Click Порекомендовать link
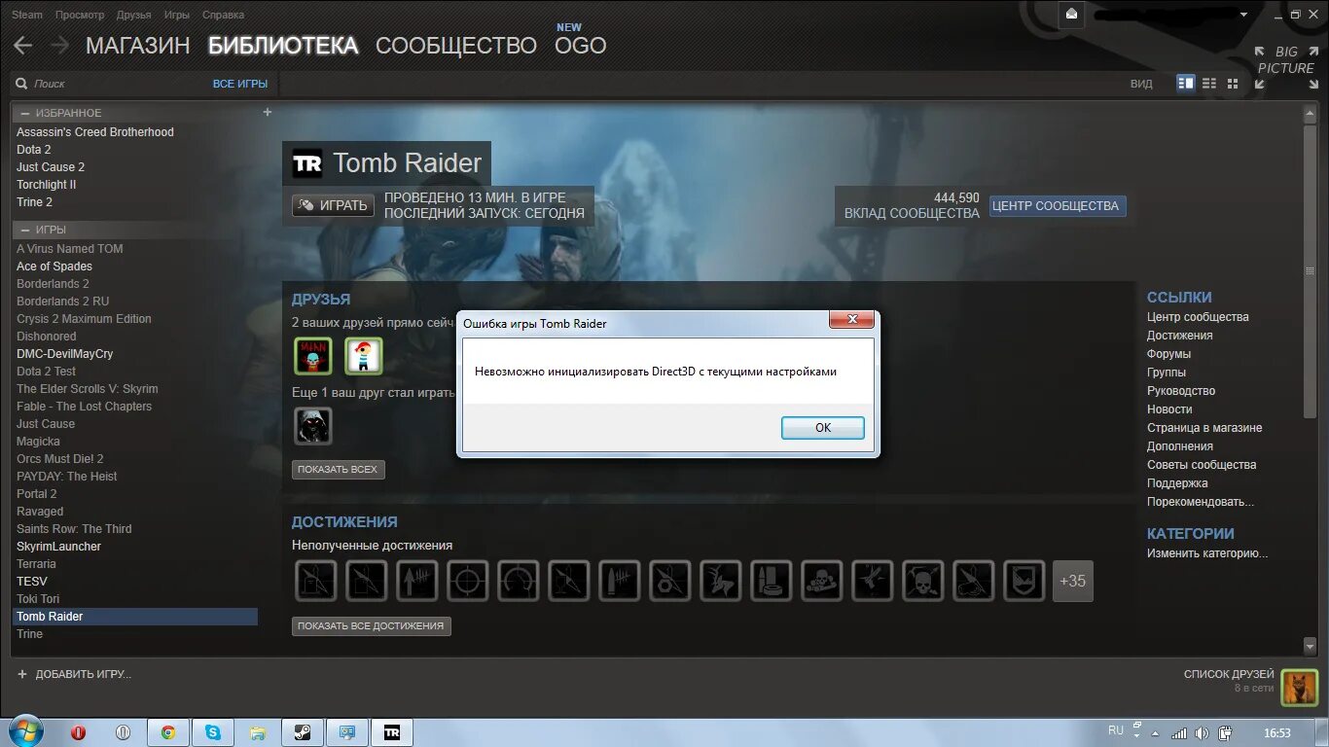Image resolution: width=1329 pixels, height=747 pixels. click(1201, 502)
